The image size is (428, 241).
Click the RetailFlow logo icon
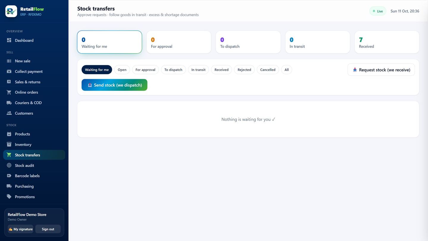coord(11,11)
